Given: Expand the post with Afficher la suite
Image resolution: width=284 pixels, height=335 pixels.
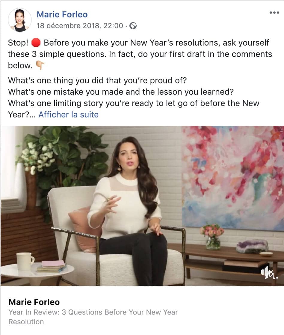Looking at the screenshot, I should pos(68,114).
